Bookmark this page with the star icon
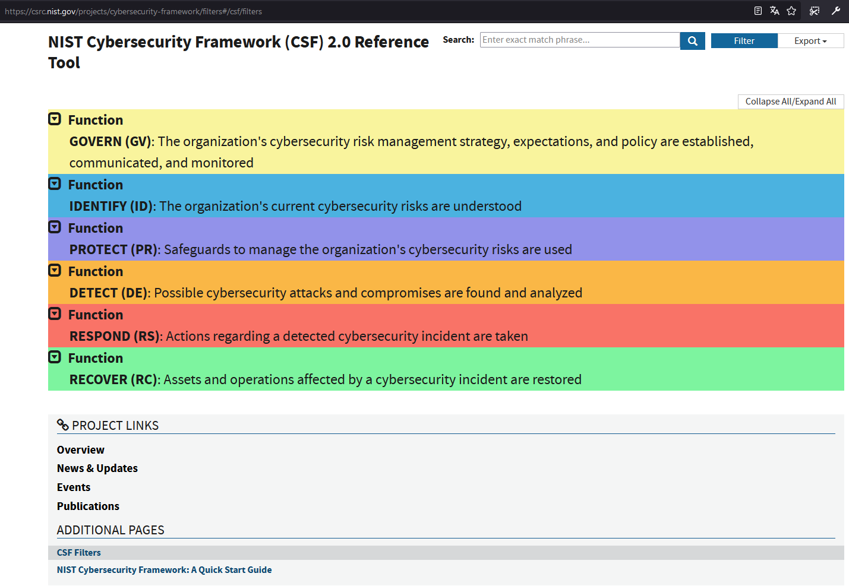The height and width of the screenshot is (586, 849). coord(791,11)
